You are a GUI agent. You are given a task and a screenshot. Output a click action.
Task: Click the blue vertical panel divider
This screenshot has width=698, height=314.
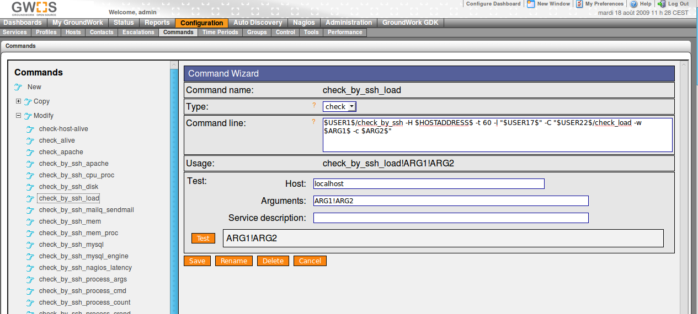[x=174, y=187]
